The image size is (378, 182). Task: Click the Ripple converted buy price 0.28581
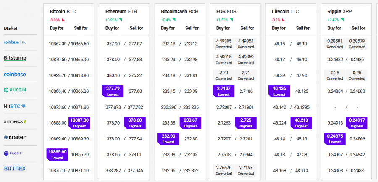(335, 44)
